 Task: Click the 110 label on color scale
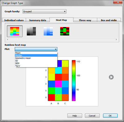[x=78, y=62]
